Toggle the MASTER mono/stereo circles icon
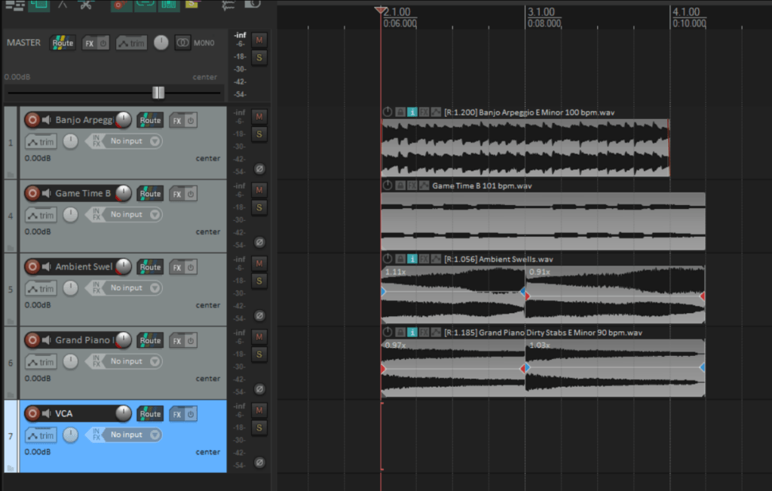 point(182,43)
